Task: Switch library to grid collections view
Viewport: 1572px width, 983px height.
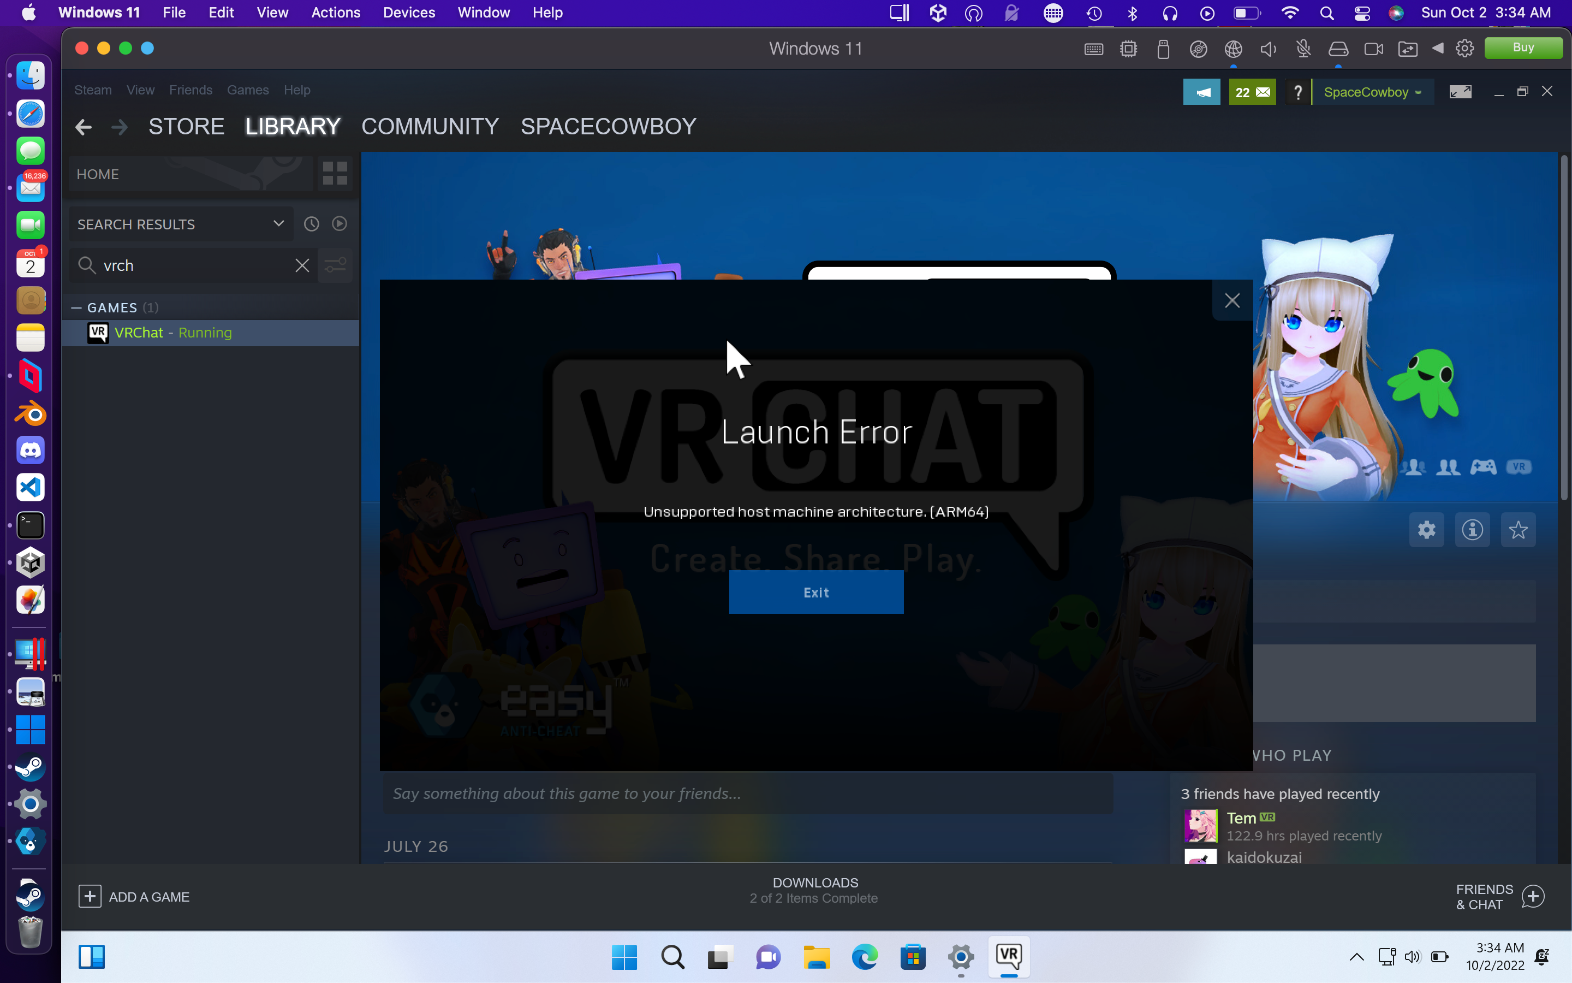Action: pyautogui.click(x=335, y=174)
